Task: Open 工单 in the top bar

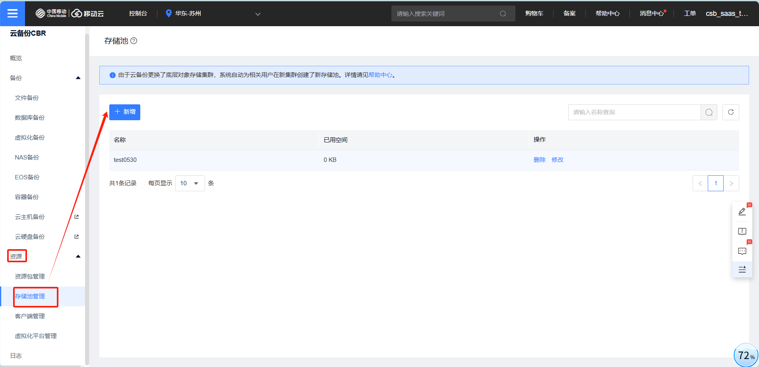Action: point(690,13)
